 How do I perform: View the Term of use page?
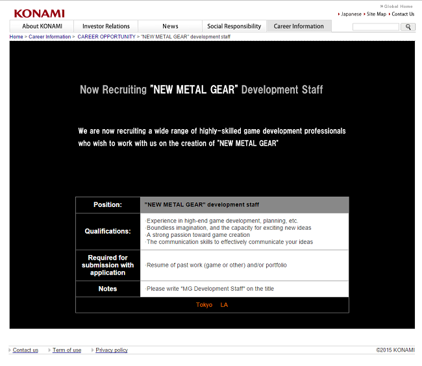67,350
